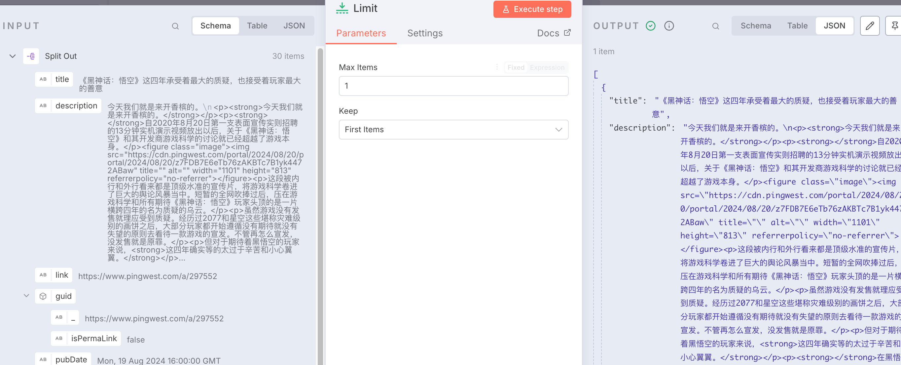The image size is (901, 365).
Task: Open the Settings tab
Action: pos(425,33)
